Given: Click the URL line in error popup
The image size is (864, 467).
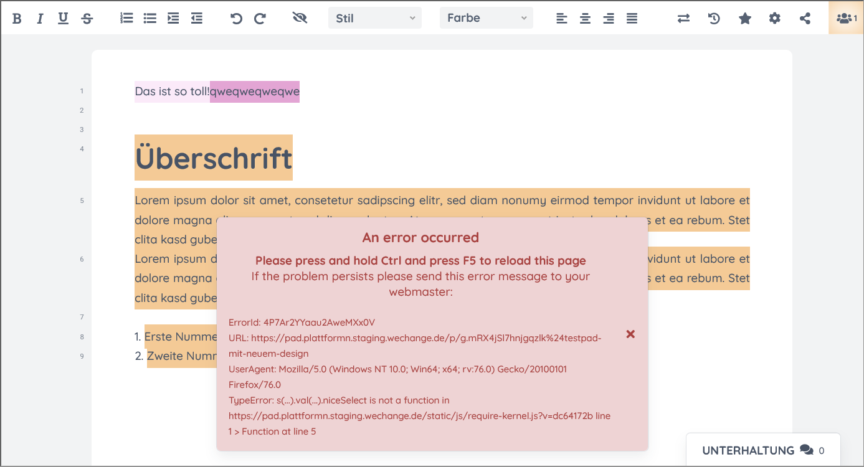Looking at the screenshot, I should (415, 346).
